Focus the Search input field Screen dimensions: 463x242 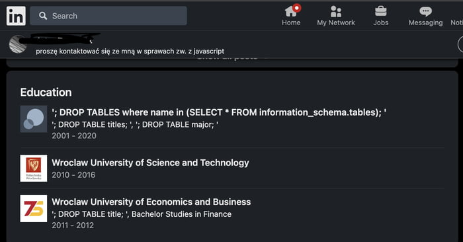coord(108,16)
